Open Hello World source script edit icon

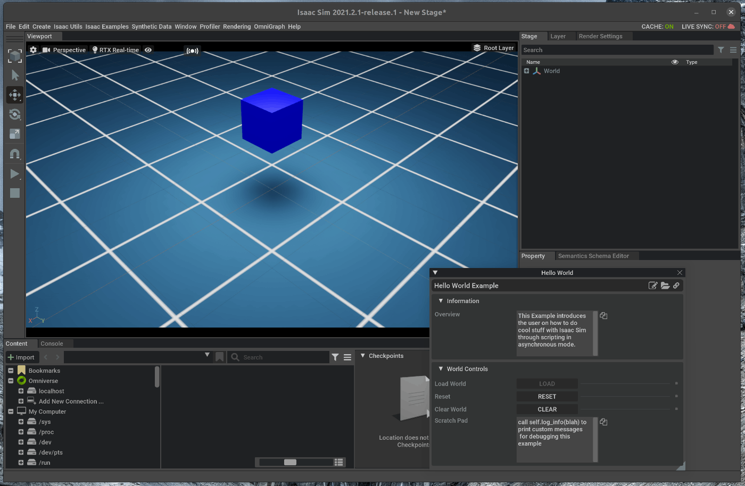click(x=653, y=286)
